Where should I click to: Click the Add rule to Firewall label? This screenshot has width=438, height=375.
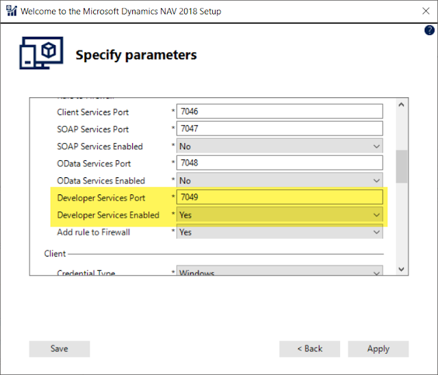(x=93, y=232)
